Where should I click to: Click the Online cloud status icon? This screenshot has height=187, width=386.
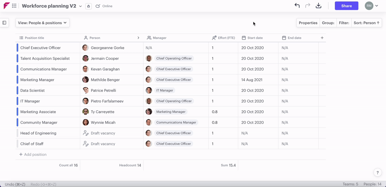[98, 6]
